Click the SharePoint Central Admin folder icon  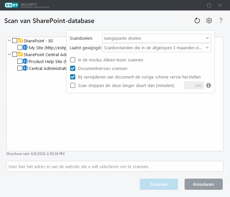[20, 54]
